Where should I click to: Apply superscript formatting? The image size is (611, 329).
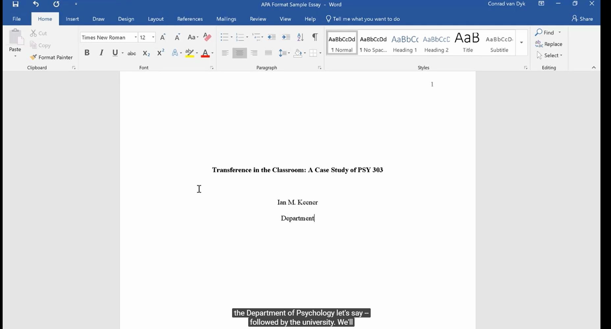click(160, 52)
